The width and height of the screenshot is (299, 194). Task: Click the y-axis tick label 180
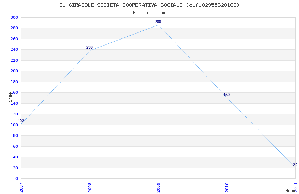click(14, 82)
